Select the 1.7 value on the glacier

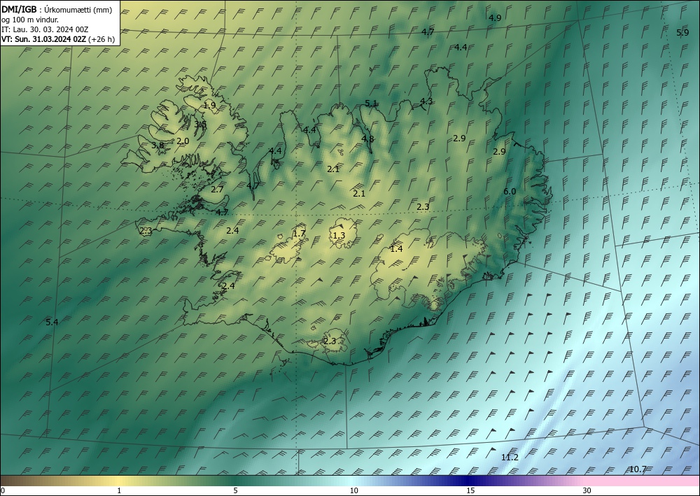click(300, 233)
